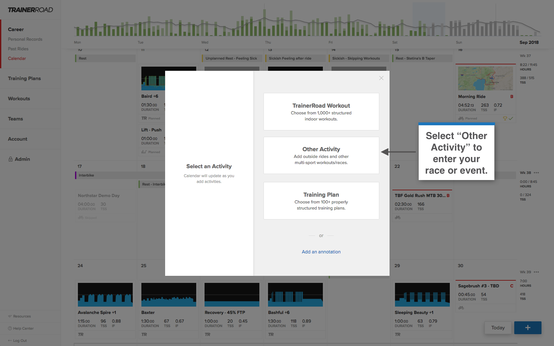This screenshot has height=346, width=554.
Task: Open Bashful +6 workout chart
Action: pos(295,295)
